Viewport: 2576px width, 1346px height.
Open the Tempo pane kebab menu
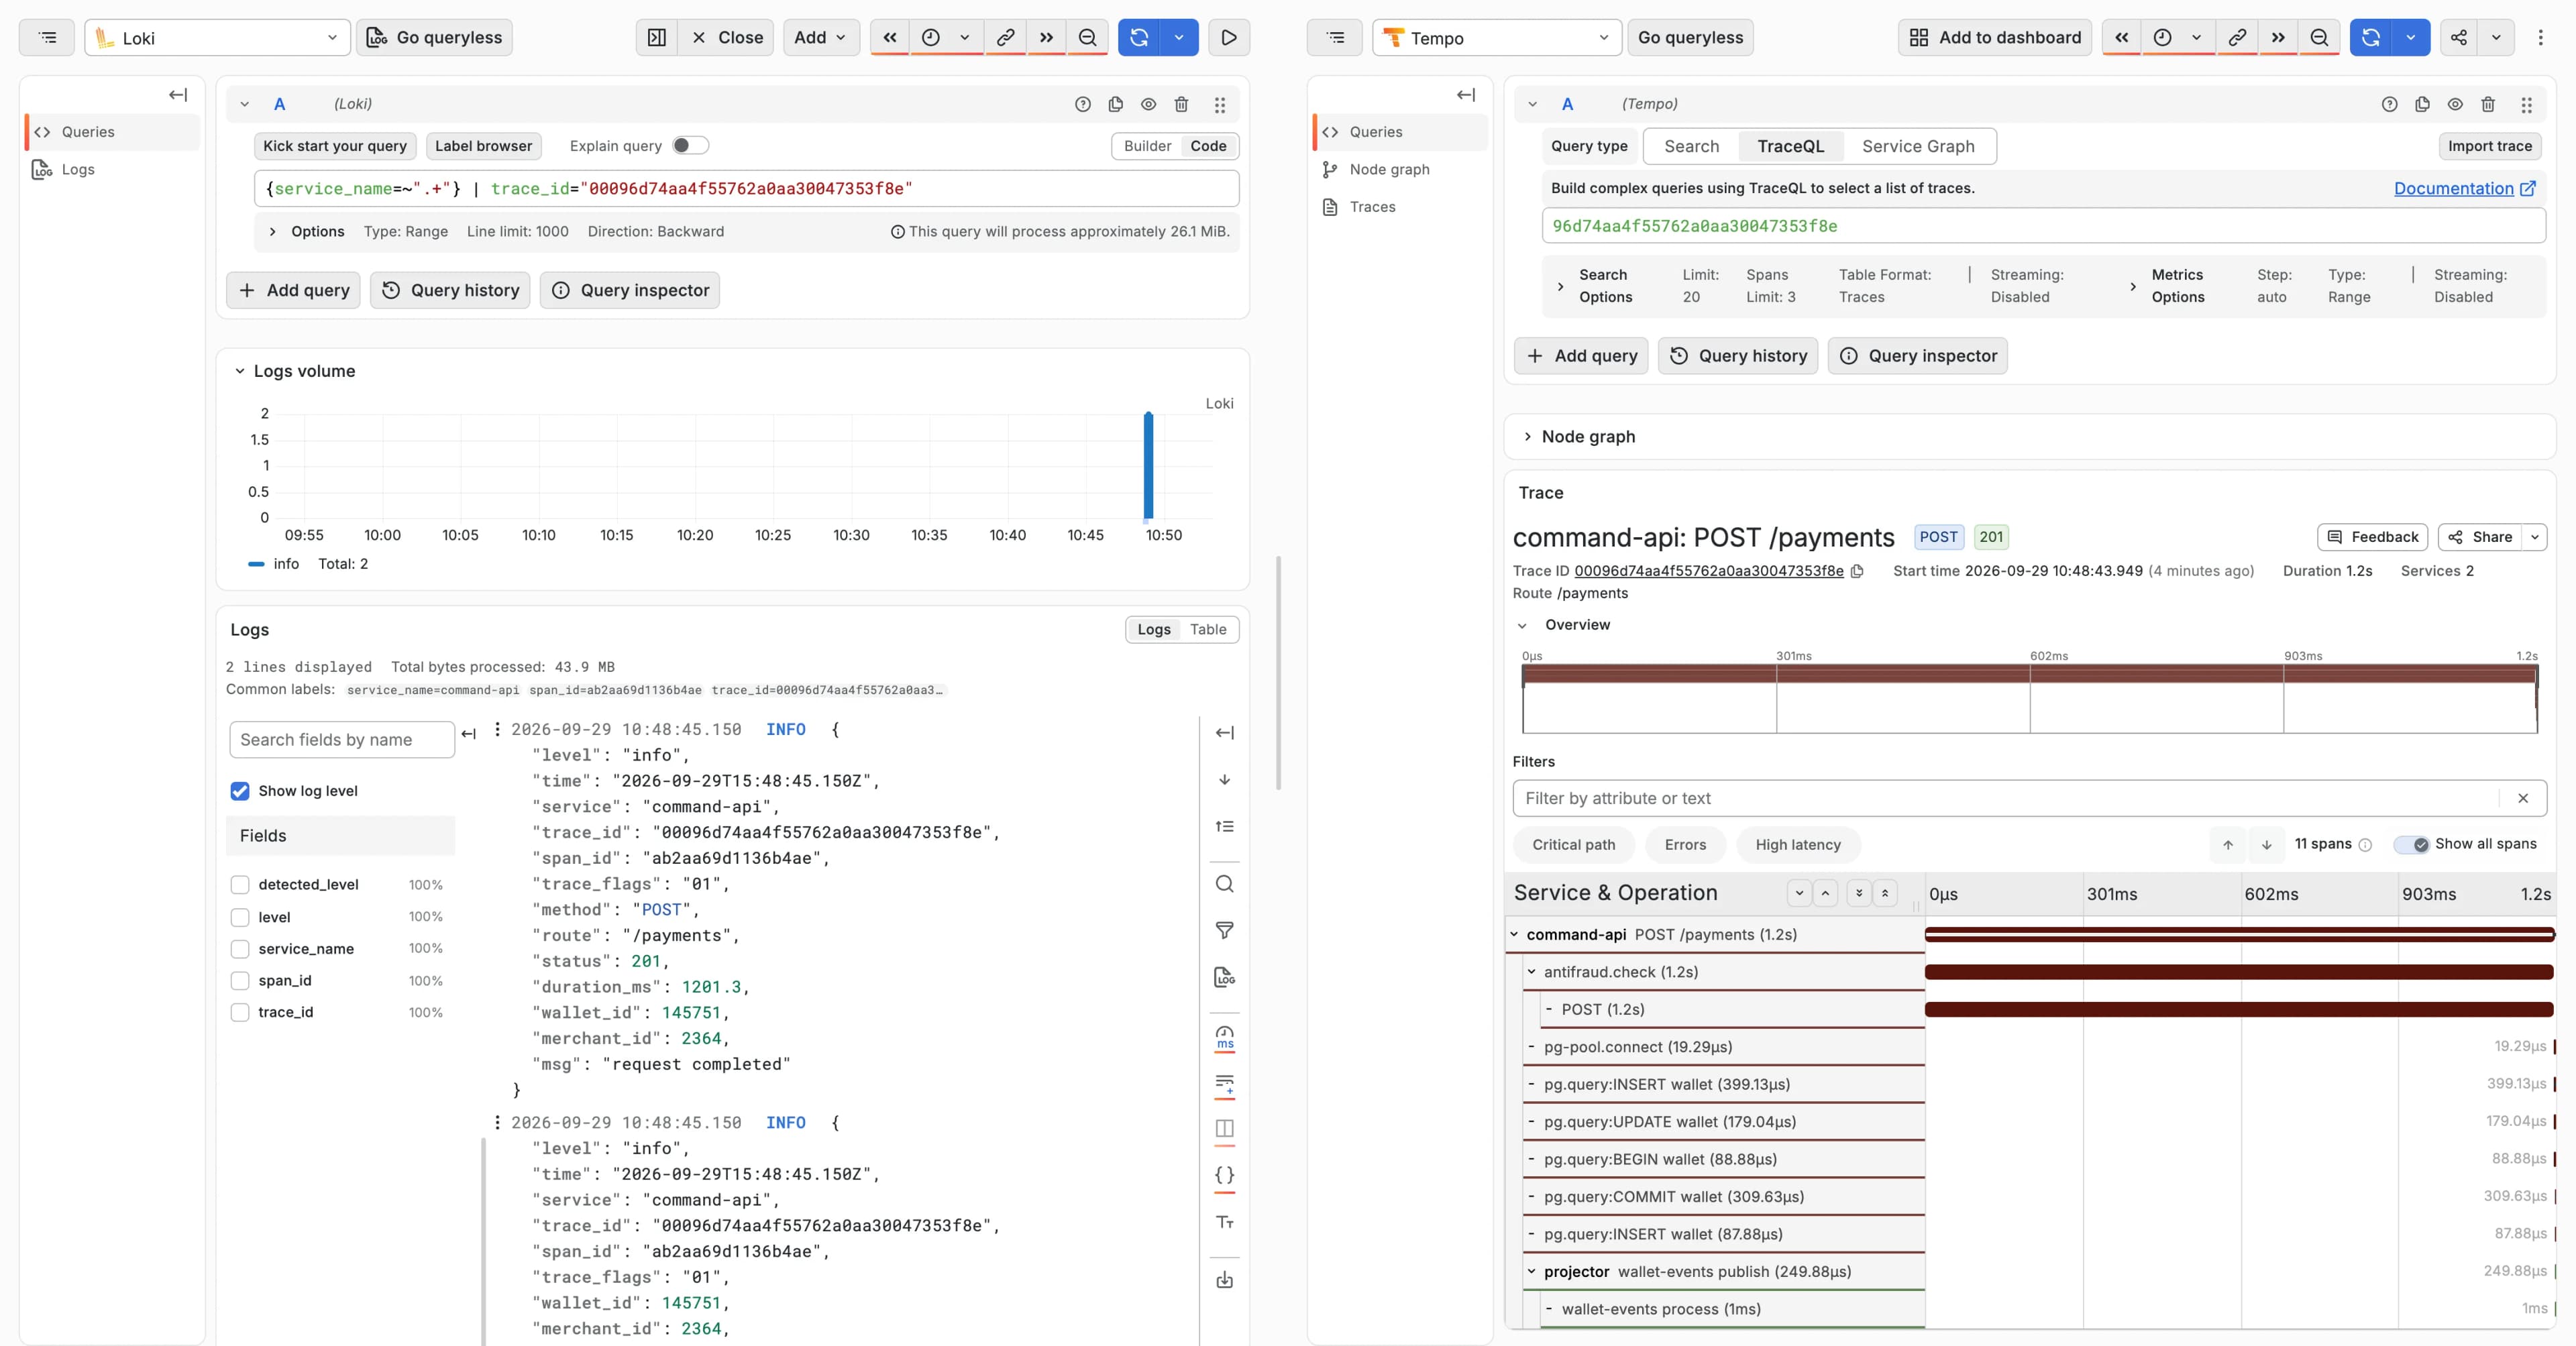pyautogui.click(x=2541, y=37)
